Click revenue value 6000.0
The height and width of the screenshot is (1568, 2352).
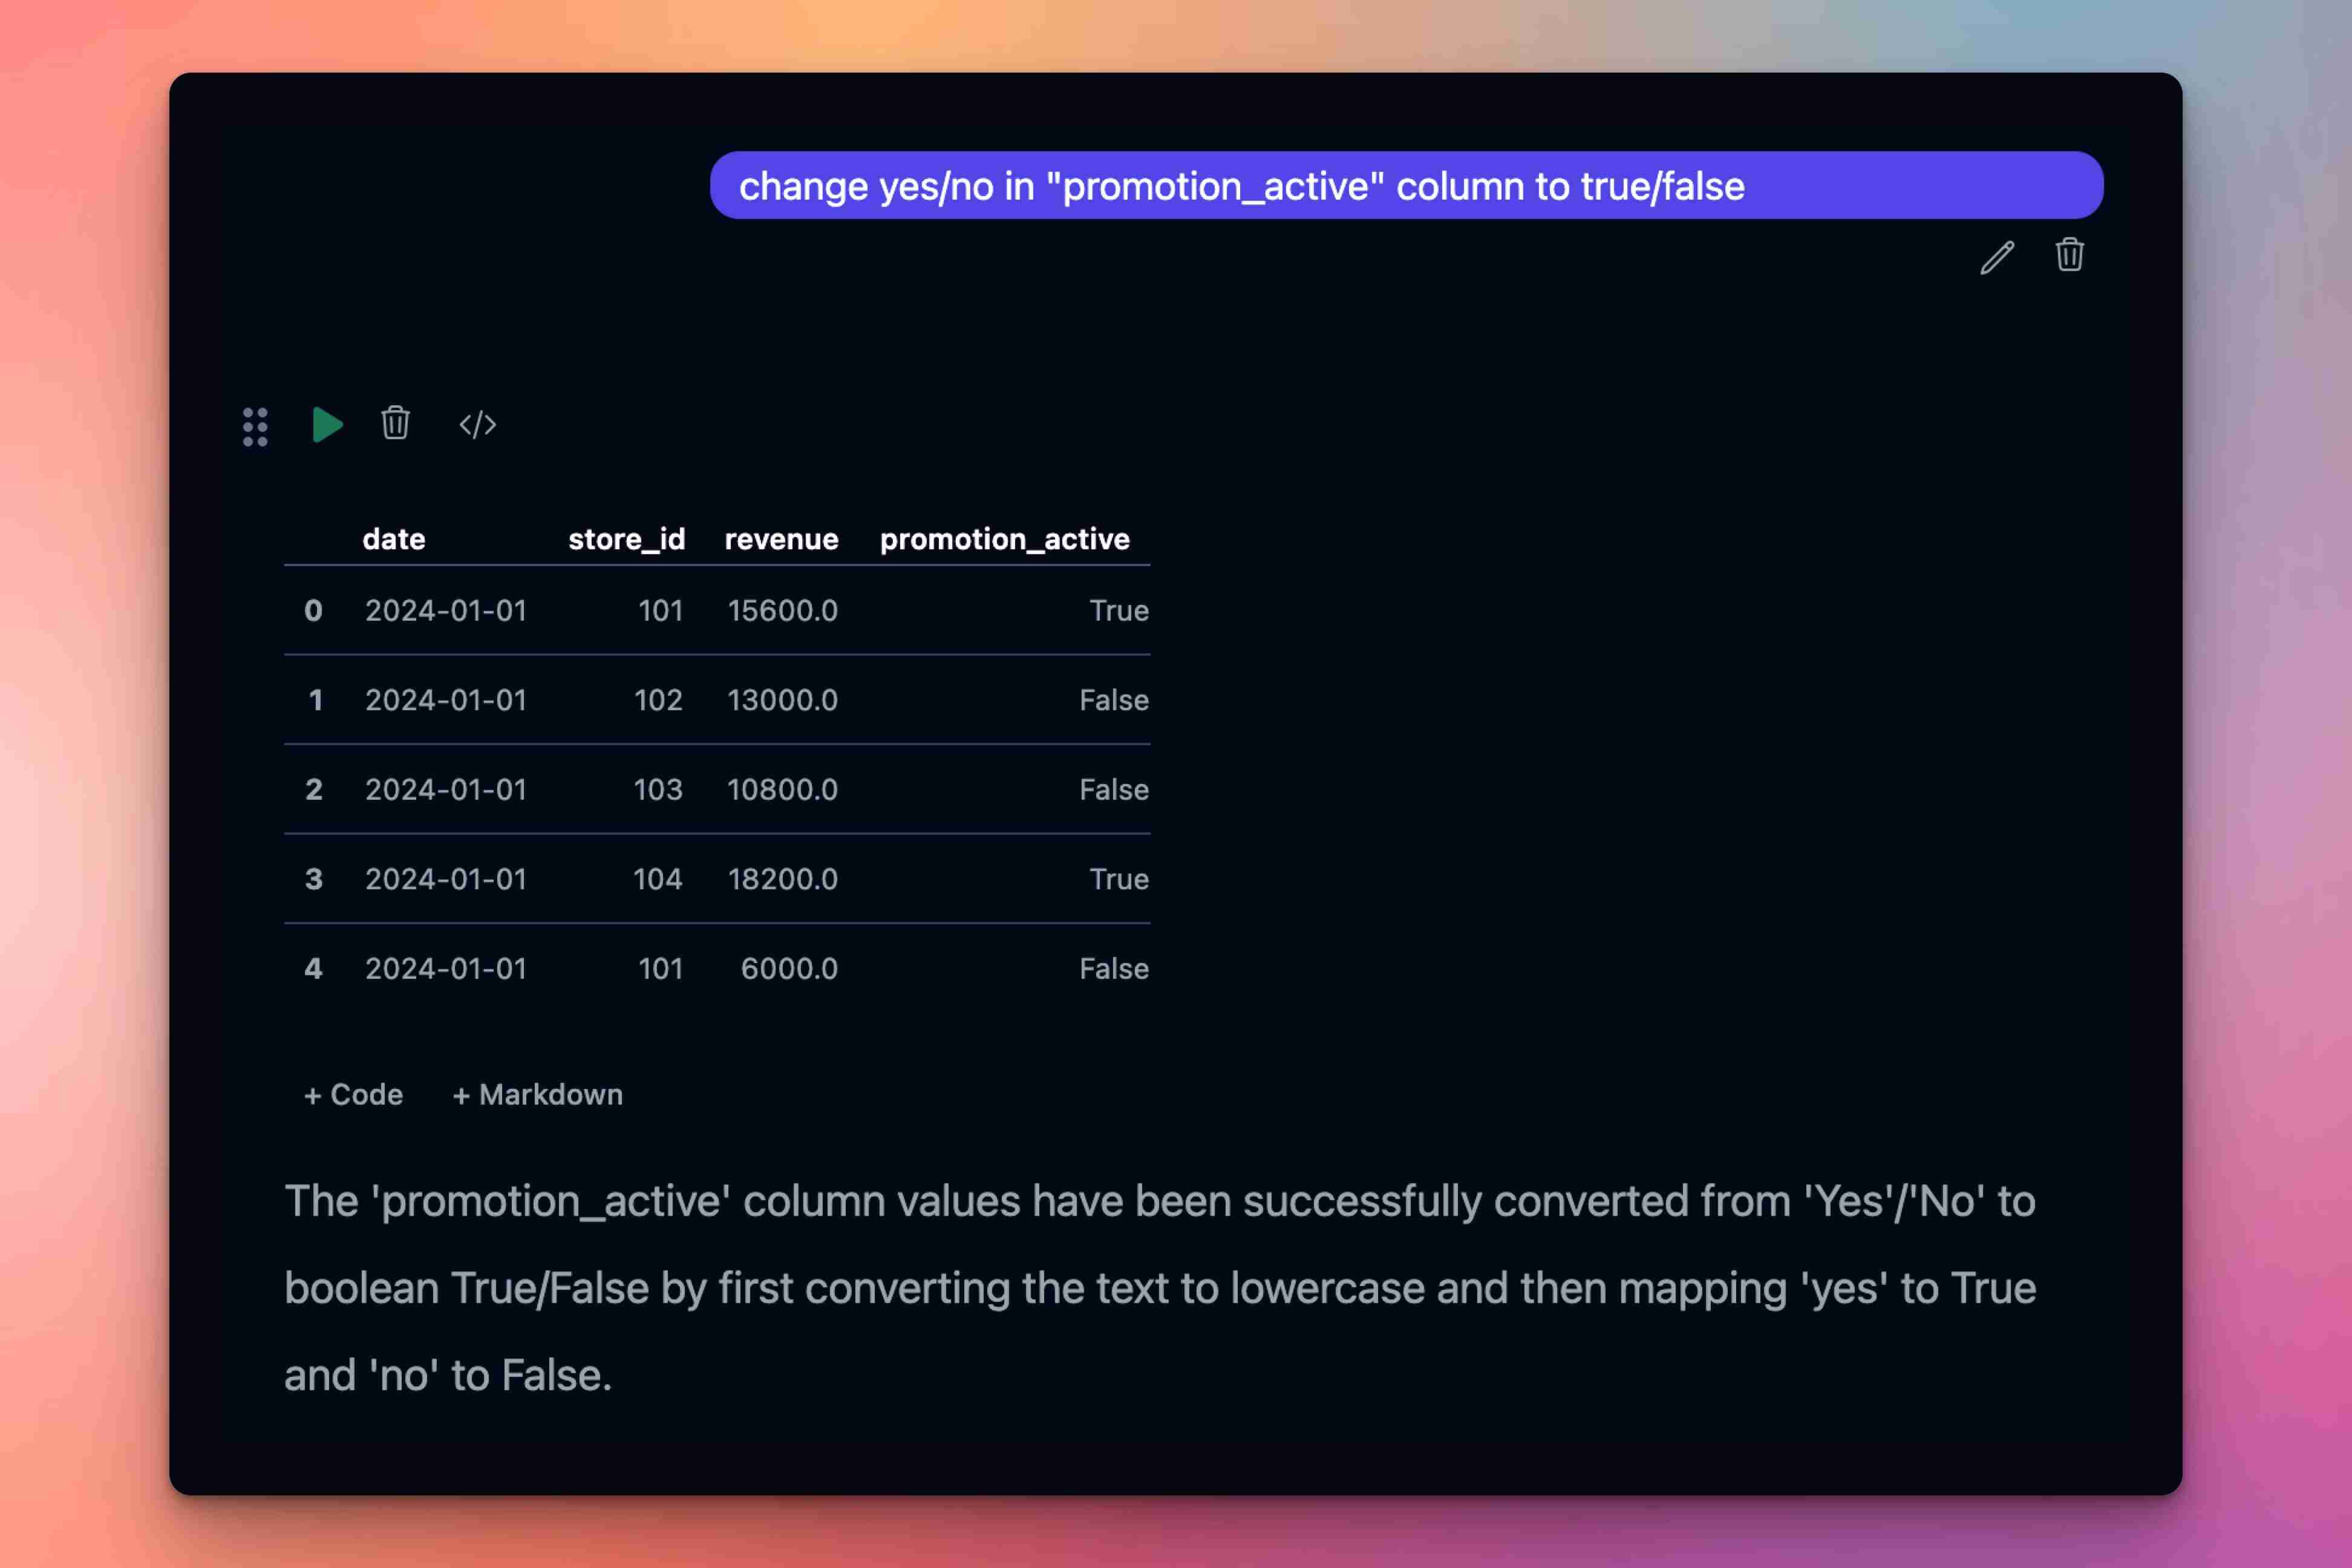[789, 969]
